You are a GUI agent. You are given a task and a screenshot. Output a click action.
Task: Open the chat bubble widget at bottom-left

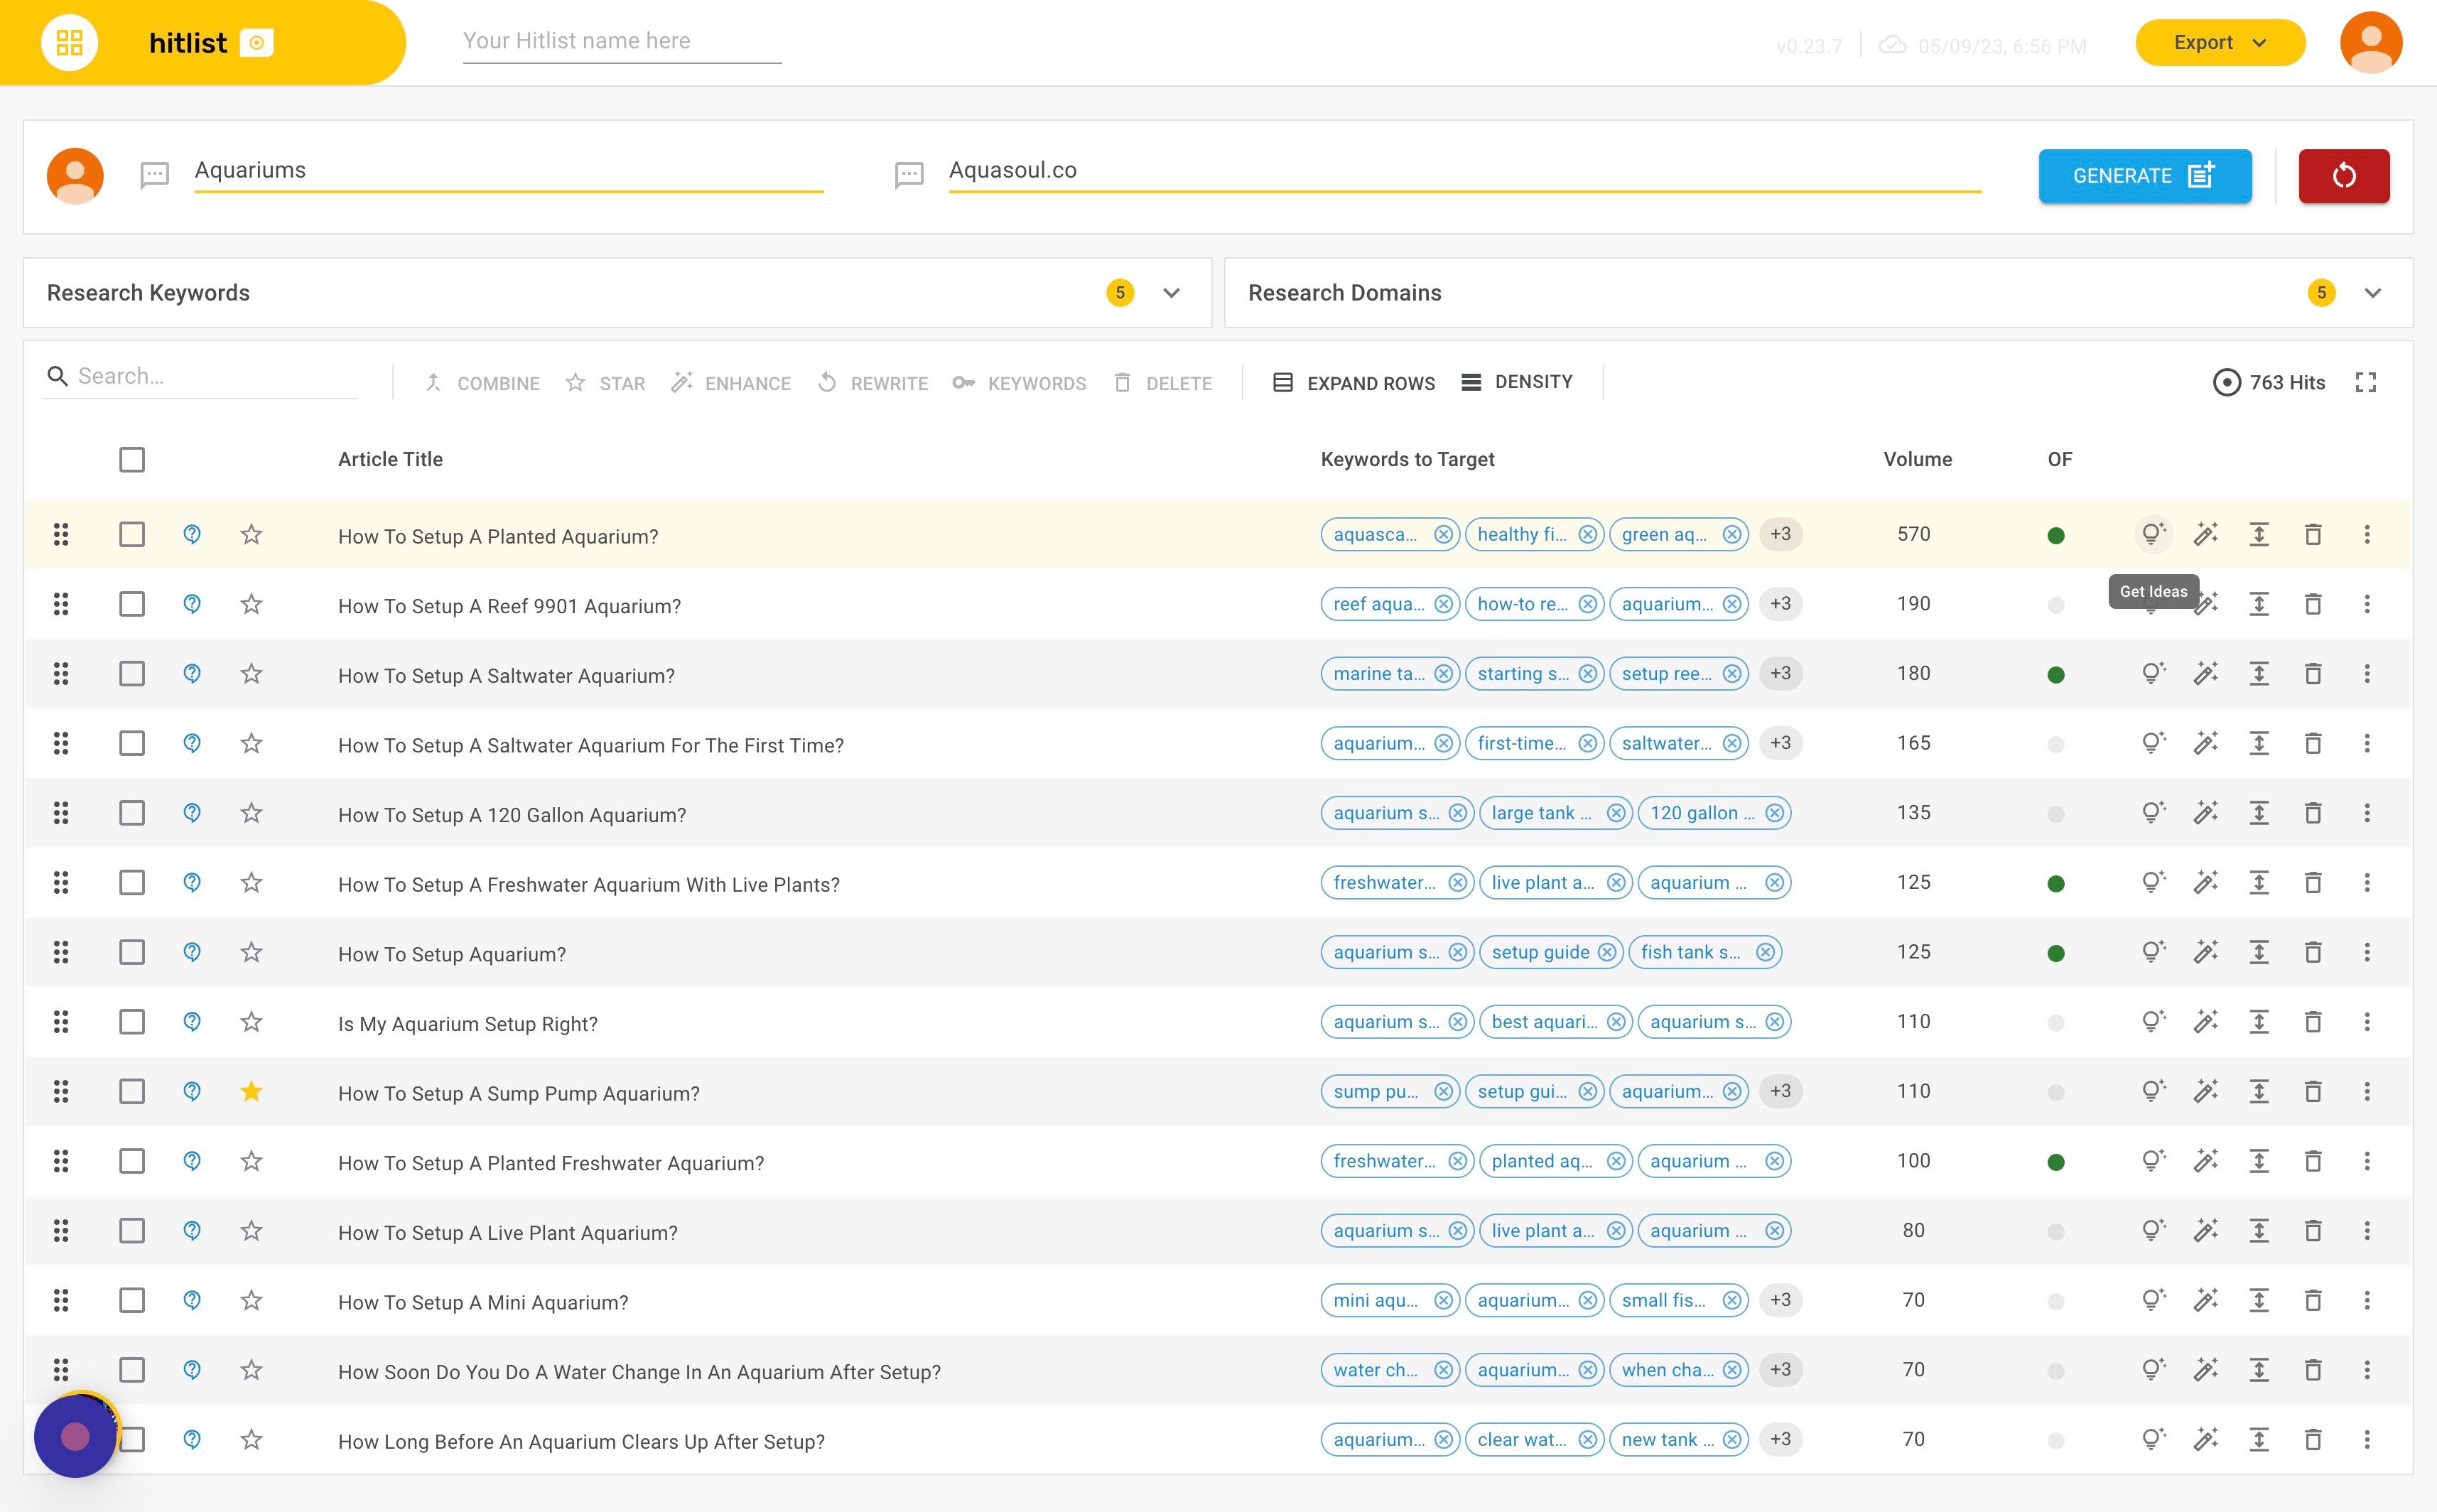76,1436
